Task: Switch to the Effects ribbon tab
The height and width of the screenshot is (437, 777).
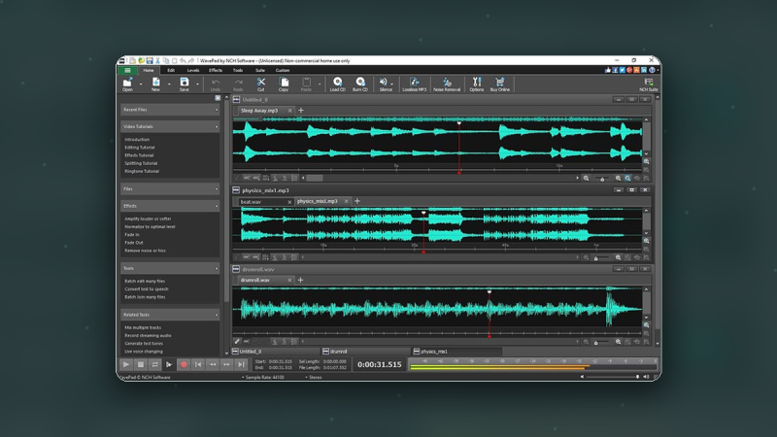Action: click(216, 70)
